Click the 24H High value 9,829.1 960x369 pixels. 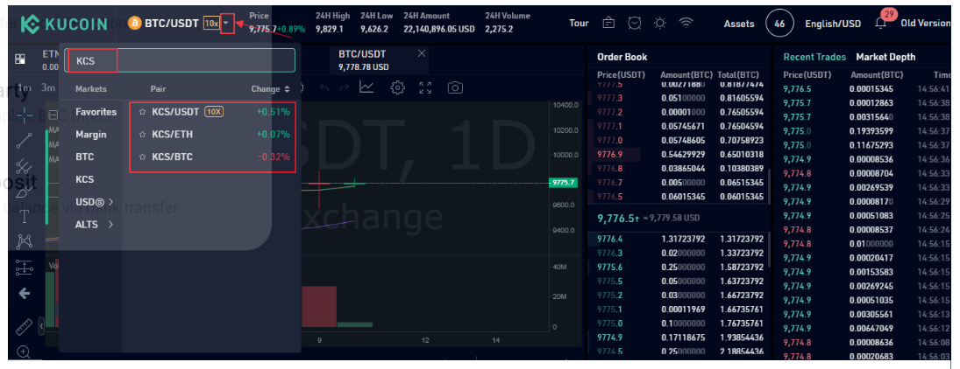coord(330,29)
